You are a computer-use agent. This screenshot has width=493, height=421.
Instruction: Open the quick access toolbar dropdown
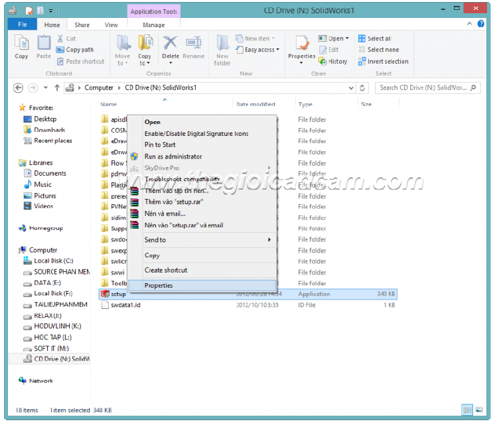point(50,11)
